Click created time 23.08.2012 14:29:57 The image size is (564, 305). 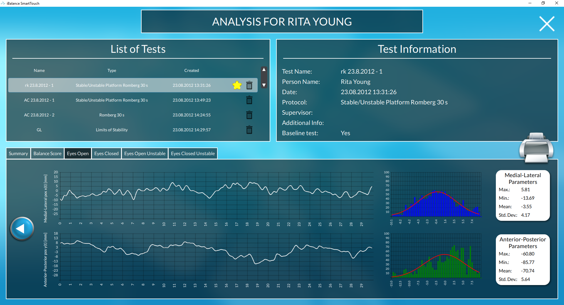click(192, 130)
